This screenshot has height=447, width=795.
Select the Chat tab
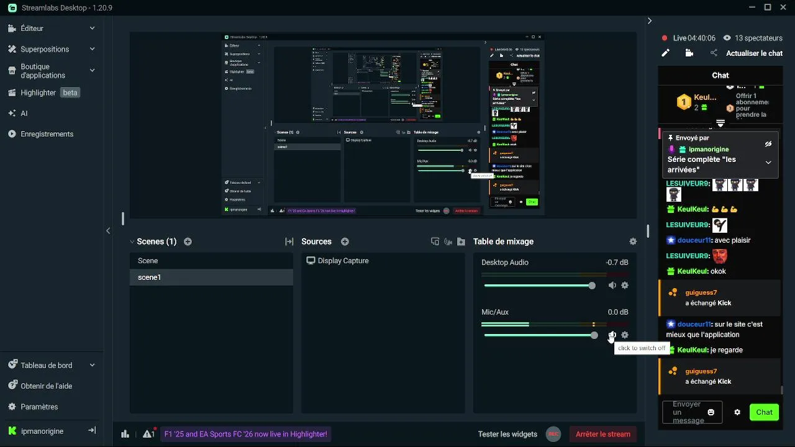pyautogui.click(x=720, y=75)
